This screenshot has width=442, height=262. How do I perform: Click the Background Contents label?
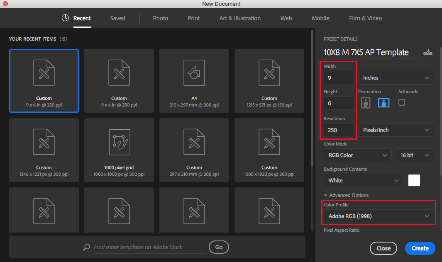click(x=345, y=169)
